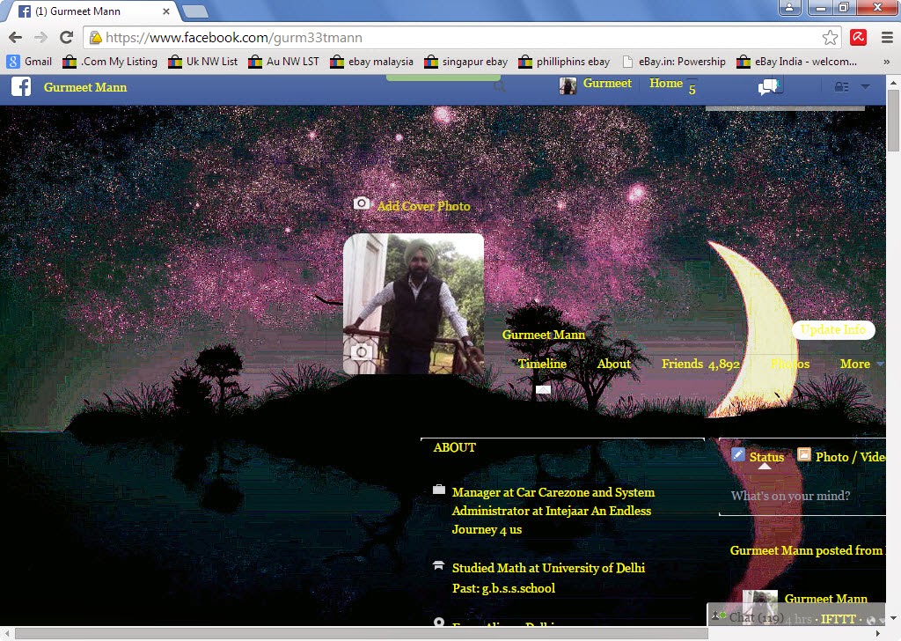Click the Past: g.b.s.s.school text
This screenshot has width=901, height=641.
503,588
